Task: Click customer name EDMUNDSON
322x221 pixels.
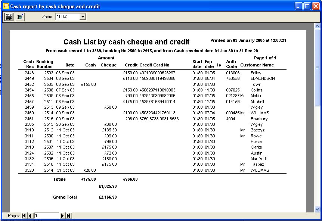Action: click(x=263, y=78)
